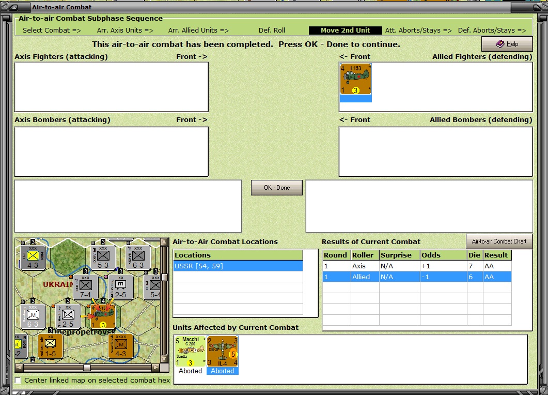The height and width of the screenshot is (395, 548).
Task: Select the Macchi C.200 aborted unit counter
Action: [191, 351]
